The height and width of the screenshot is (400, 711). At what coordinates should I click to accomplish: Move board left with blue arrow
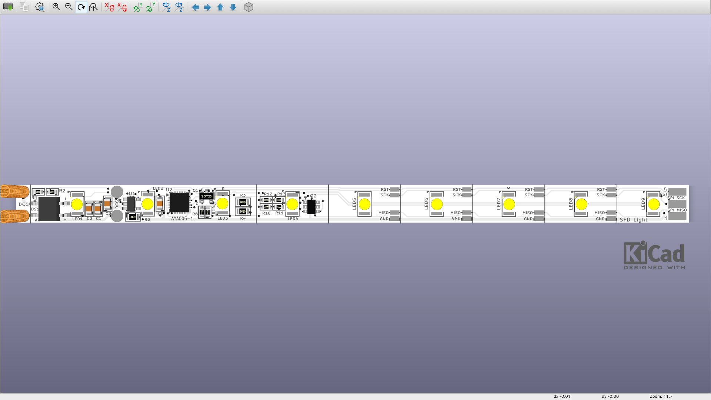(x=195, y=7)
